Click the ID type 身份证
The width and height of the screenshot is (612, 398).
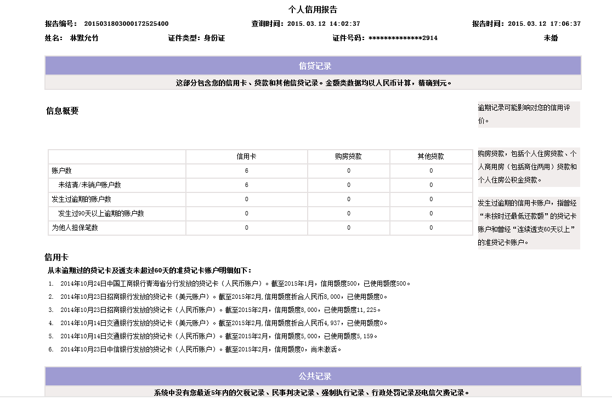point(214,38)
